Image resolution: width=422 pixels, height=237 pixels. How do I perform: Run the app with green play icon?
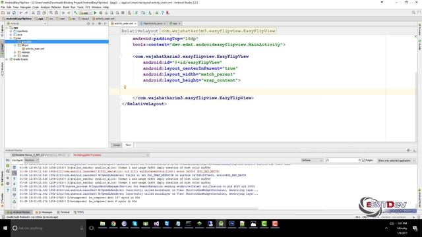pos(95,13)
